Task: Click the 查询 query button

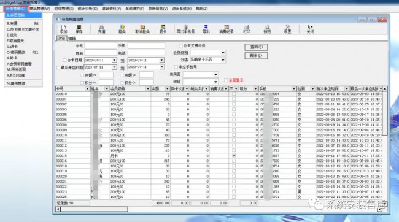Action: click(x=256, y=47)
